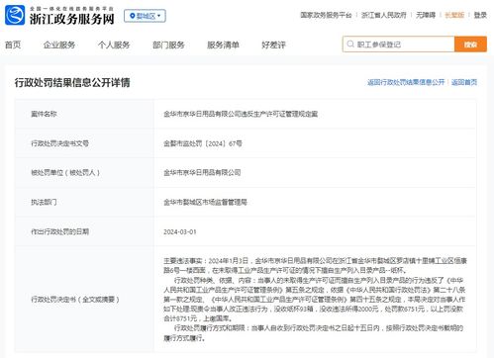Click the location pin icon beside 婺城区

click(133, 16)
